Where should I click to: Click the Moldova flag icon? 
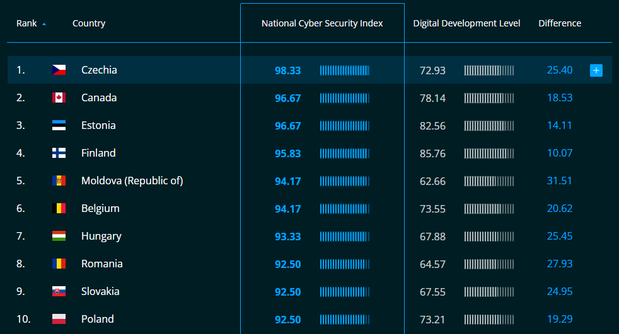click(59, 181)
